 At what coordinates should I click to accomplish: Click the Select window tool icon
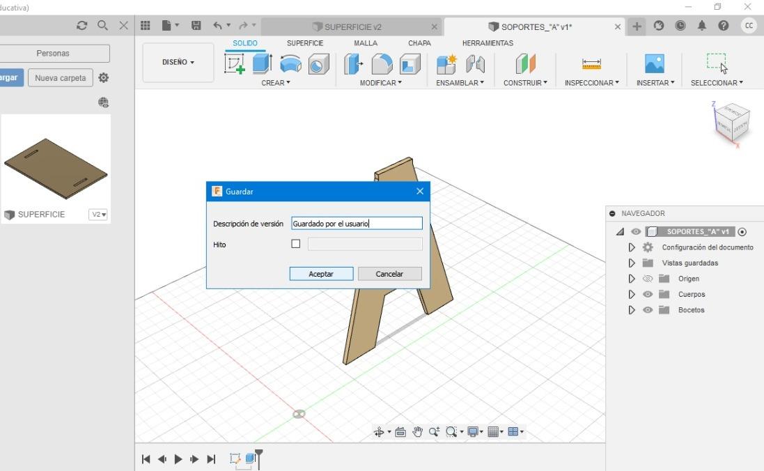click(717, 63)
